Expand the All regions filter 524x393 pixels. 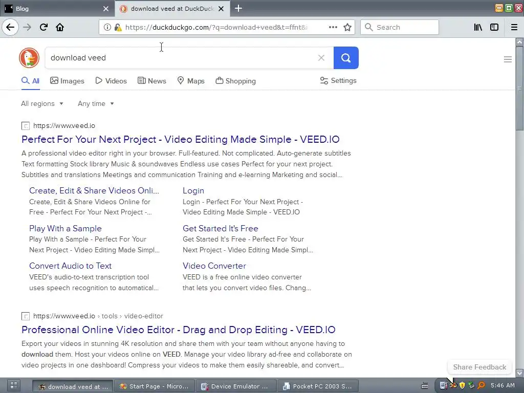(x=42, y=103)
